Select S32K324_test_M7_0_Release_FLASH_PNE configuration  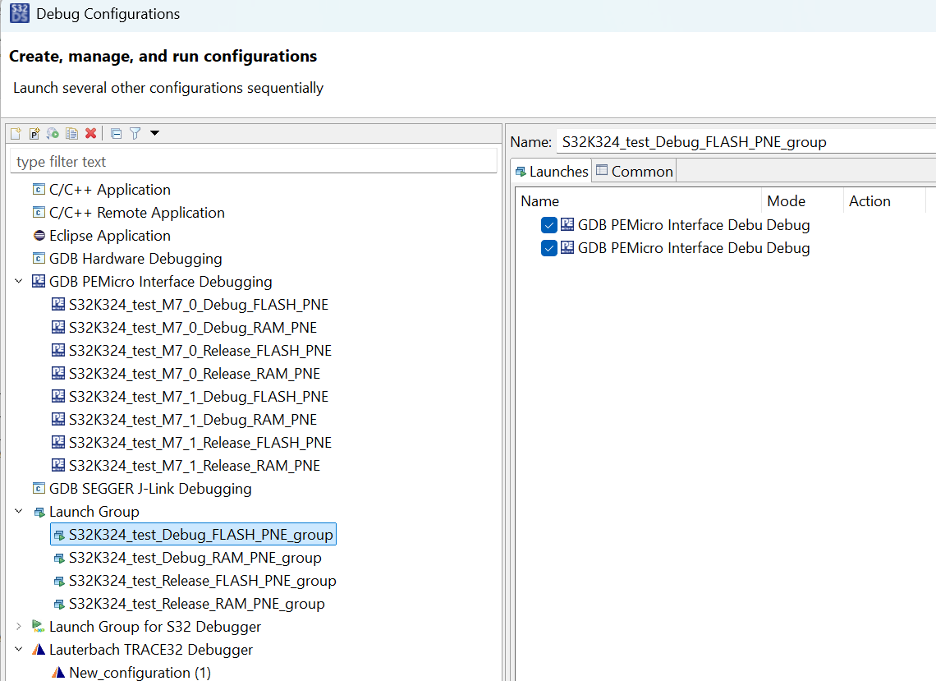pos(200,351)
